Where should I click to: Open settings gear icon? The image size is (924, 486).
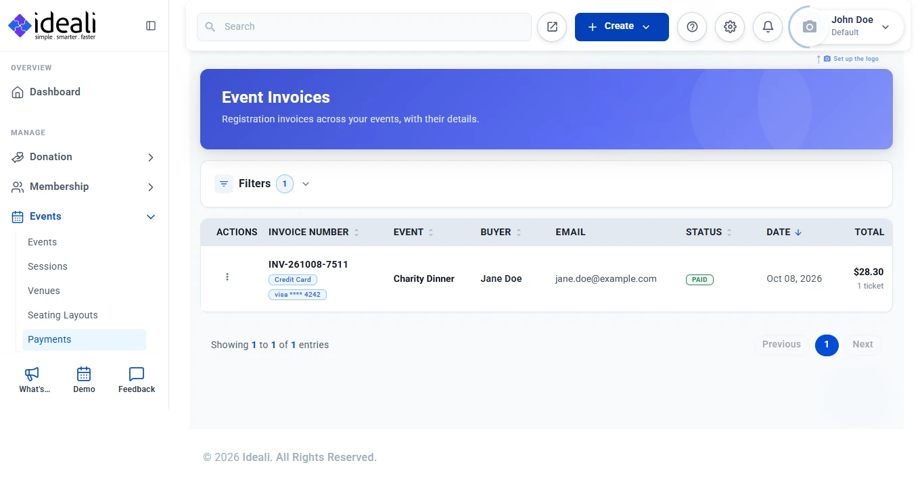(730, 26)
